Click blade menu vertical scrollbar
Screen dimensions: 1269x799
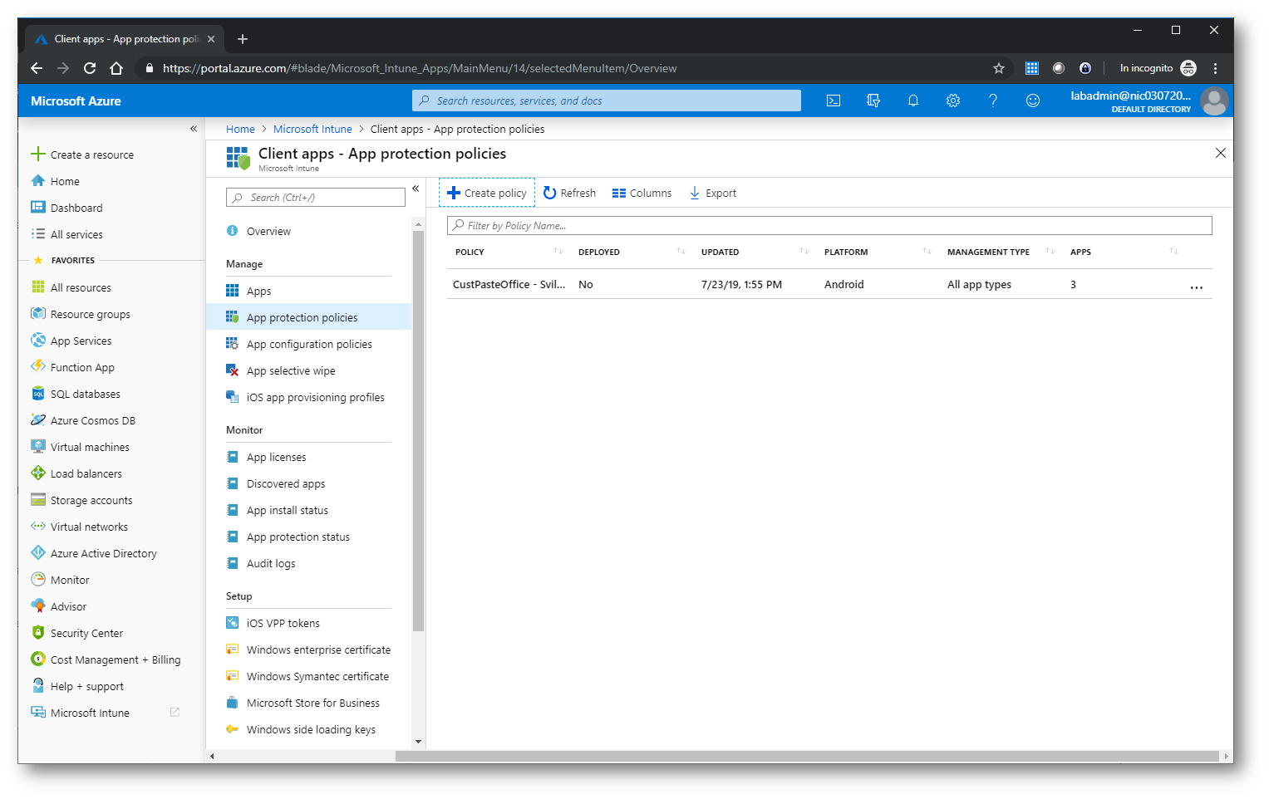pyautogui.click(x=418, y=432)
